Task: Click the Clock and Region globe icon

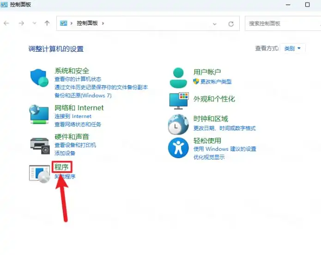Action: click(178, 125)
